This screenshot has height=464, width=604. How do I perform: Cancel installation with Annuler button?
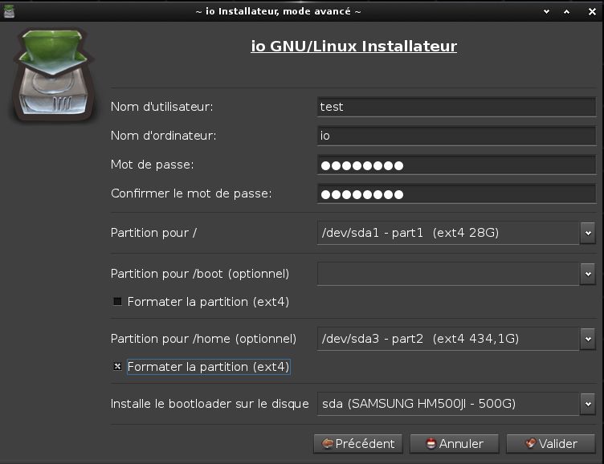[x=455, y=444]
